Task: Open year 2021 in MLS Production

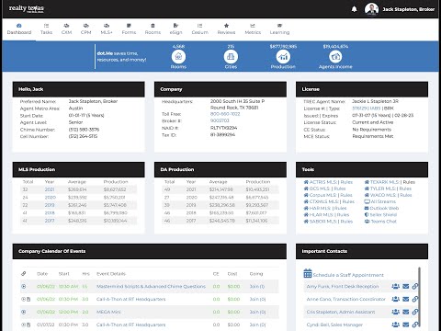Action: pos(50,189)
